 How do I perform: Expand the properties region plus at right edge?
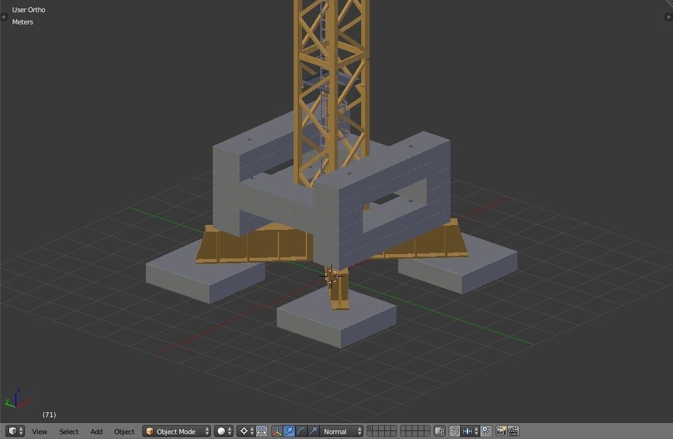click(668, 17)
